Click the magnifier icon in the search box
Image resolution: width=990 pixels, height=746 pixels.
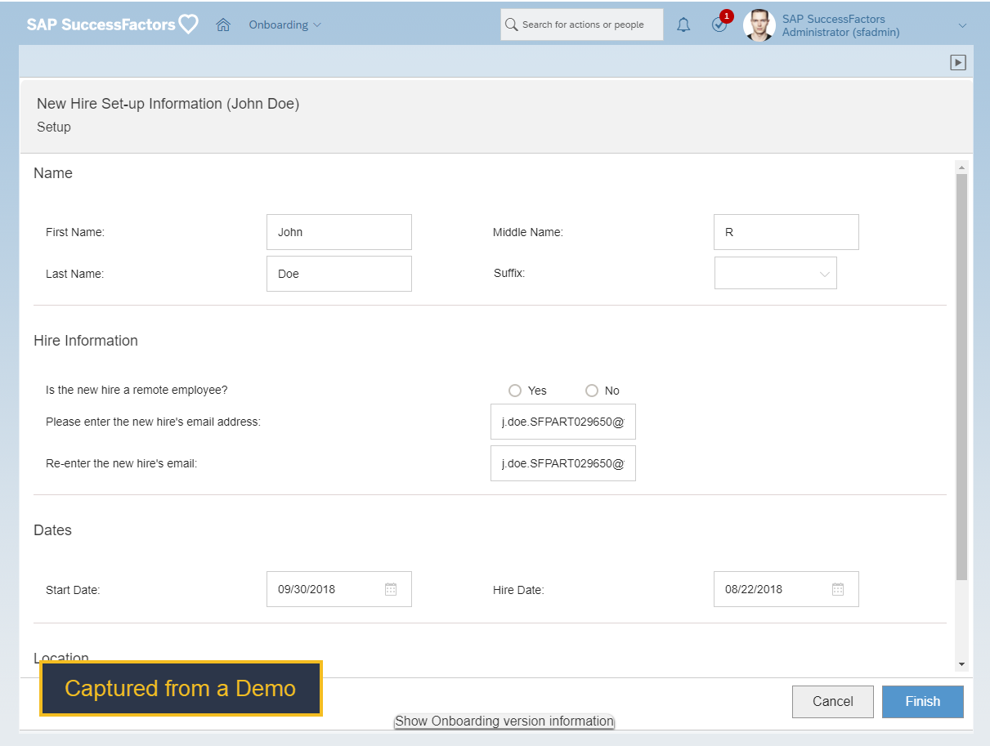(x=512, y=25)
